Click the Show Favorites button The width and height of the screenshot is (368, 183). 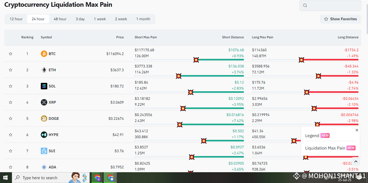(x=340, y=19)
